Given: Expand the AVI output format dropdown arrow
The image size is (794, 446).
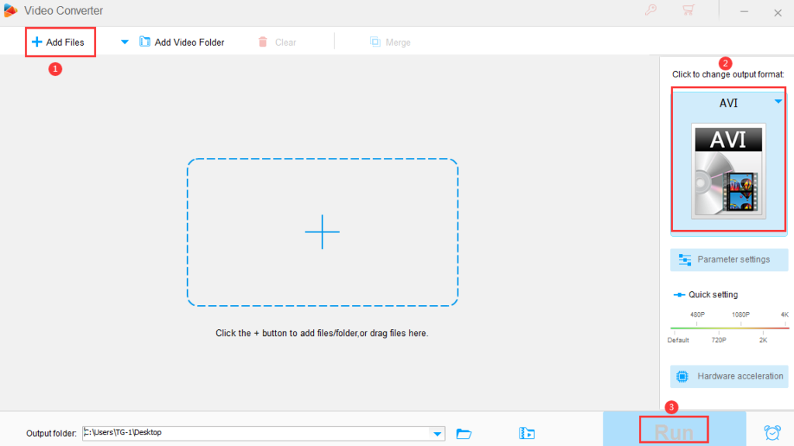Looking at the screenshot, I should point(778,101).
